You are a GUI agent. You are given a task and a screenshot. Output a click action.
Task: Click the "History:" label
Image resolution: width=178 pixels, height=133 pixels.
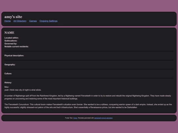click(8, 82)
